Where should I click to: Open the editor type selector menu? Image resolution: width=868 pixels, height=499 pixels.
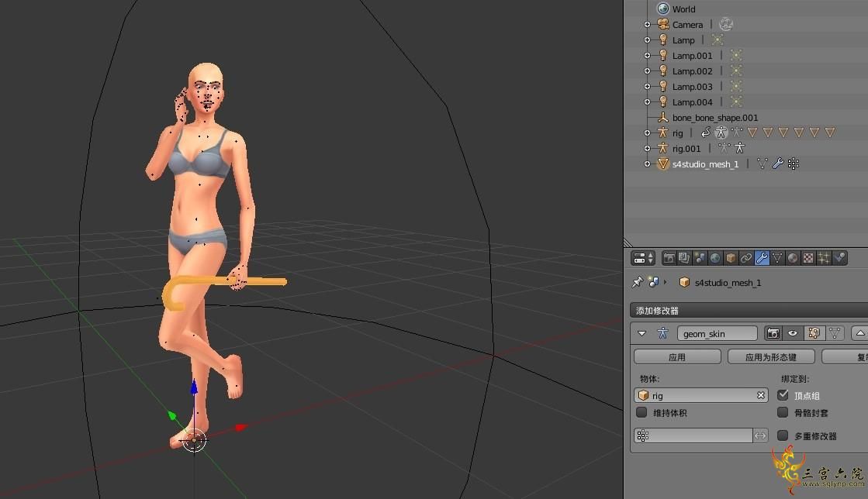[x=643, y=258]
